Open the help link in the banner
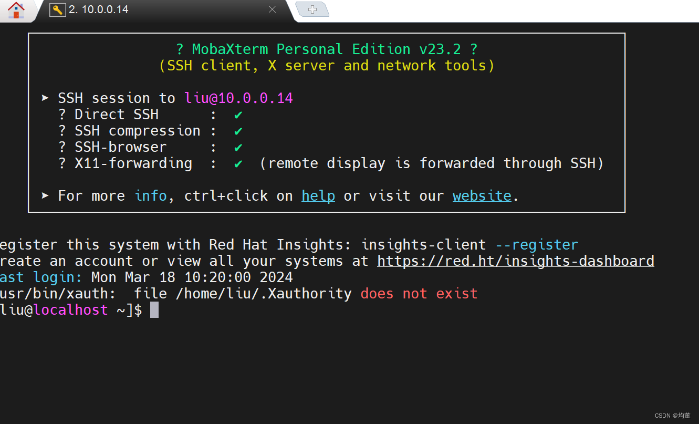Image resolution: width=699 pixels, height=424 pixels. pyautogui.click(x=318, y=195)
